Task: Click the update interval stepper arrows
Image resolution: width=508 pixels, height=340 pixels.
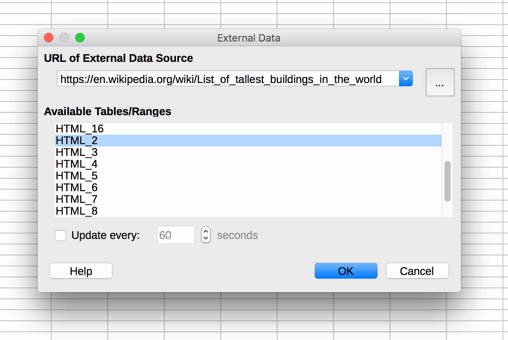Action: 206,235
